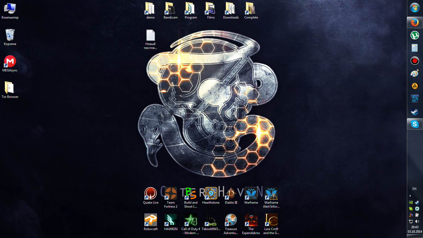This screenshot has height=238, width=423.
Task: Launch Diablo III shortcut
Action: point(231,196)
